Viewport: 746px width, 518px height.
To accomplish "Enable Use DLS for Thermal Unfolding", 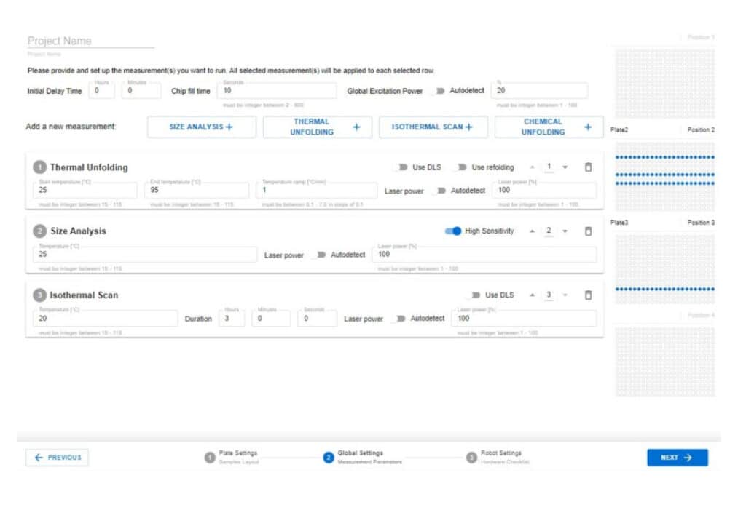I will (x=401, y=167).
